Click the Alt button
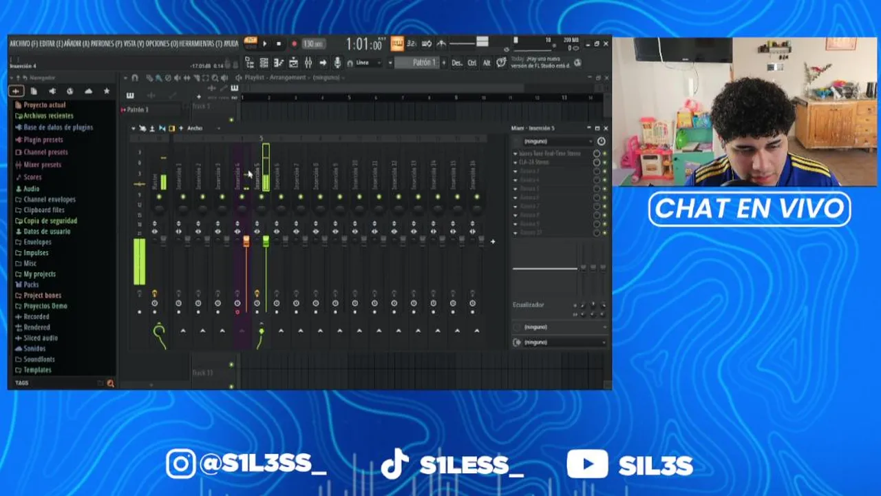Image resolution: width=881 pixels, height=496 pixels. coord(487,63)
